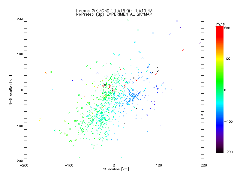
Task: Pick the black bottom of the velocity colorbar
Action: pyautogui.click(x=220, y=151)
